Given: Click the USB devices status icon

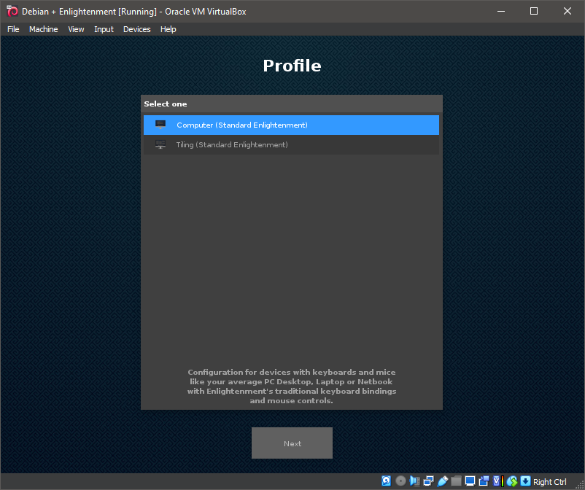Looking at the screenshot, I should [442, 481].
